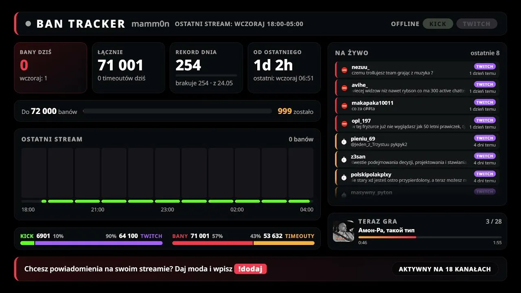Screen dimensions: 521x293
Task: Click the song album art thumbnail
Action: coord(343,231)
